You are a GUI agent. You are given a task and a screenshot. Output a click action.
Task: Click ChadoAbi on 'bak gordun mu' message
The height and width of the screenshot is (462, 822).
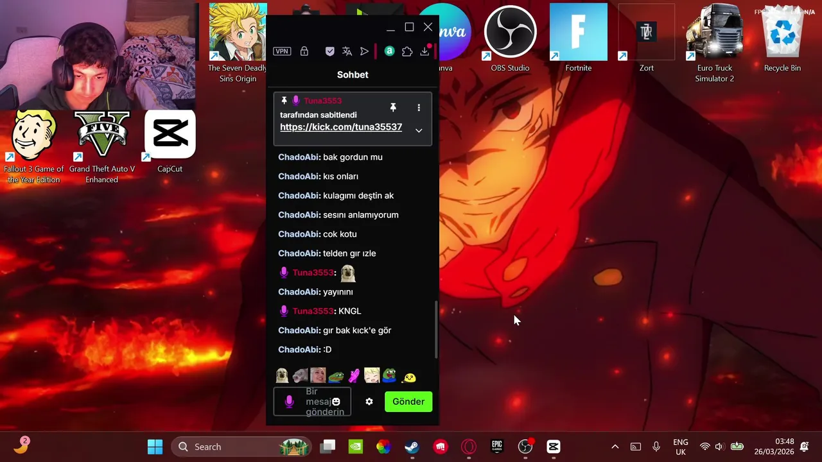click(x=299, y=157)
